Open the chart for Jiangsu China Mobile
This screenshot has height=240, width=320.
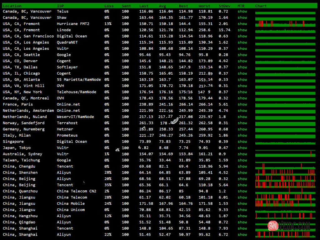tap(285, 203)
